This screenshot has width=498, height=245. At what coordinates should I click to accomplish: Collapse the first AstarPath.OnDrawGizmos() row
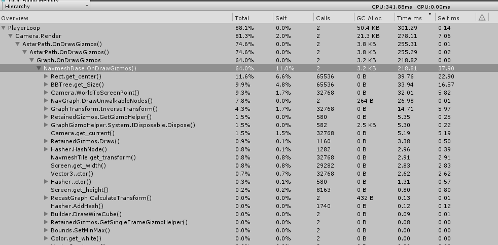(x=18, y=44)
